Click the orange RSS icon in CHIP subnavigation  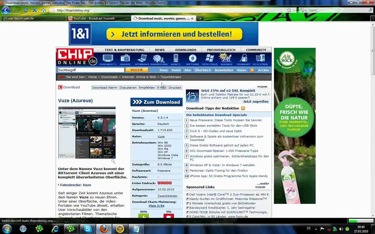[x=252, y=70]
